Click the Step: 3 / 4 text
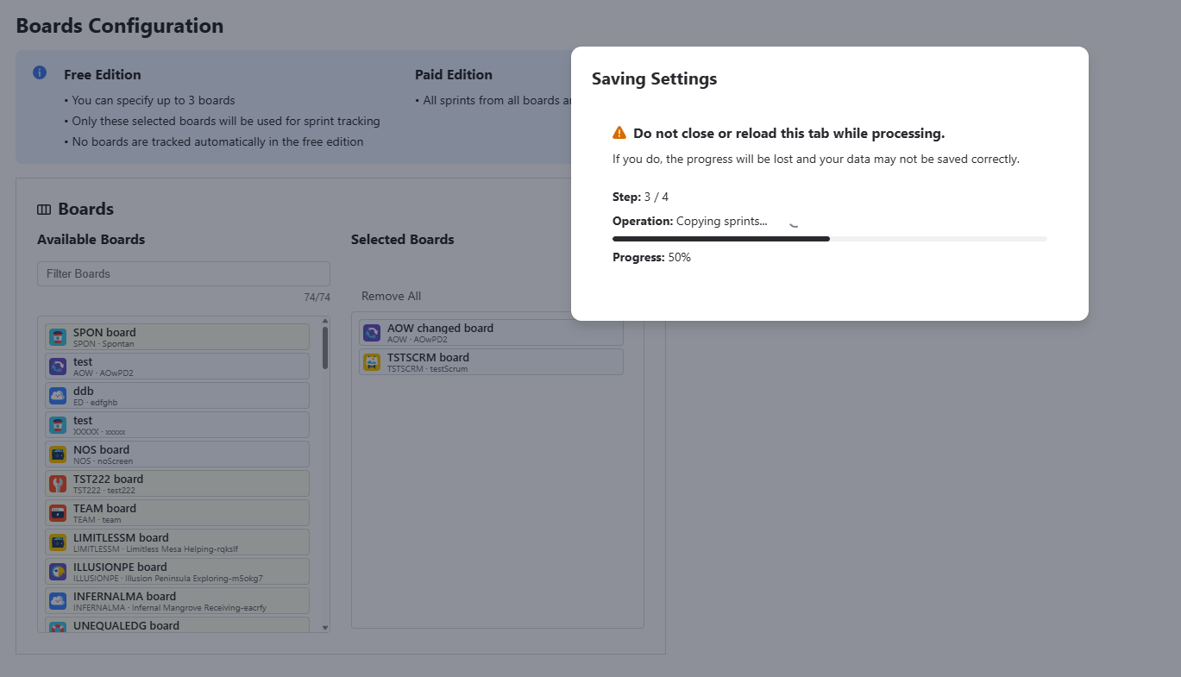The width and height of the screenshot is (1181, 677). point(640,197)
